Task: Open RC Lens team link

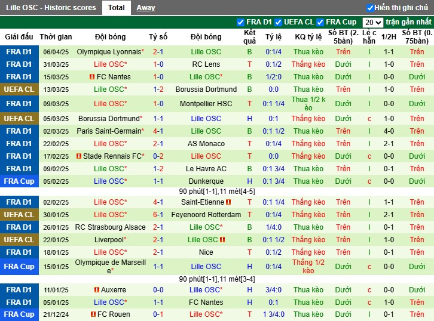Action: [x=206, y=64]
